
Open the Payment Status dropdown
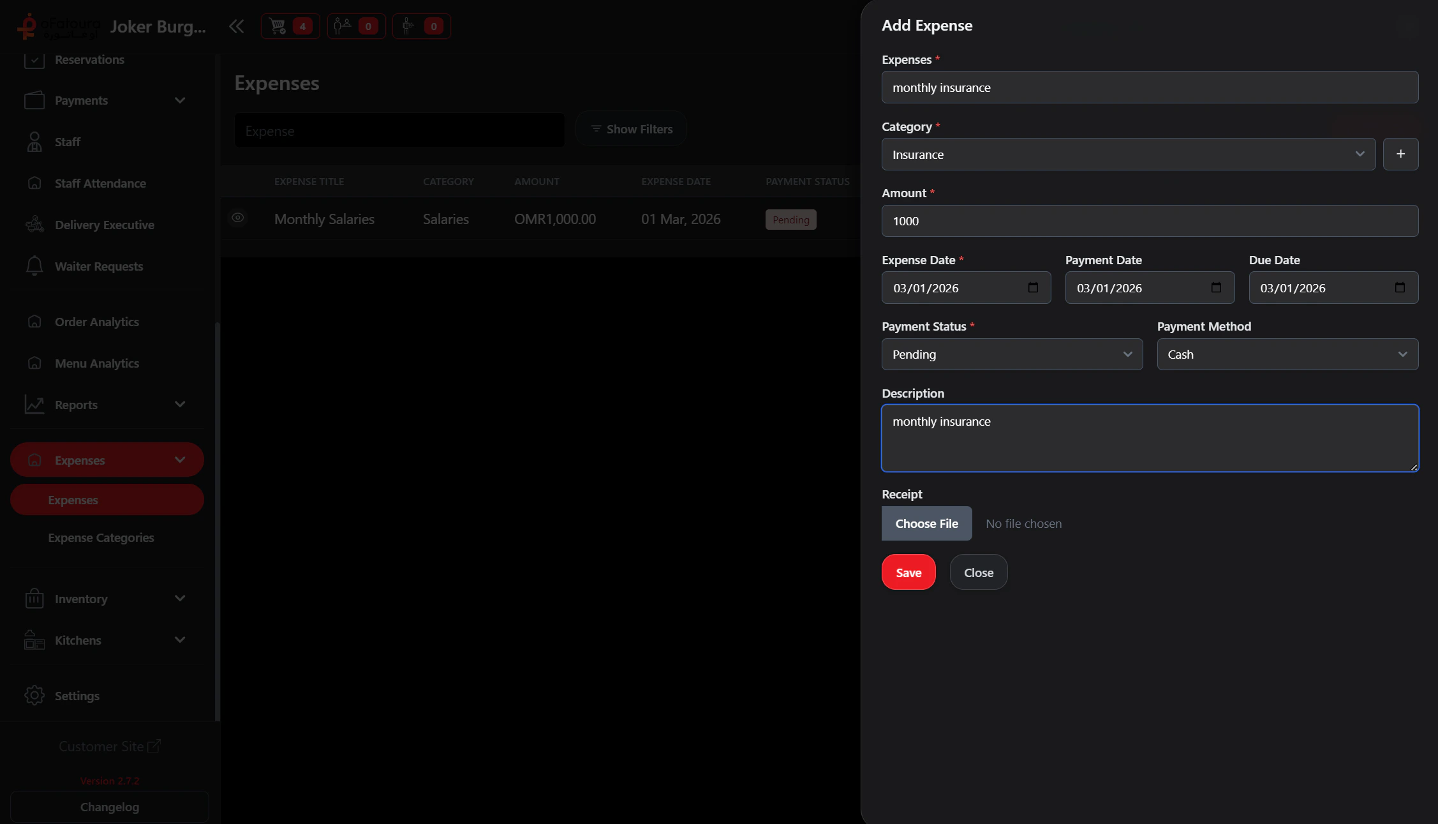click(1012, 354)
